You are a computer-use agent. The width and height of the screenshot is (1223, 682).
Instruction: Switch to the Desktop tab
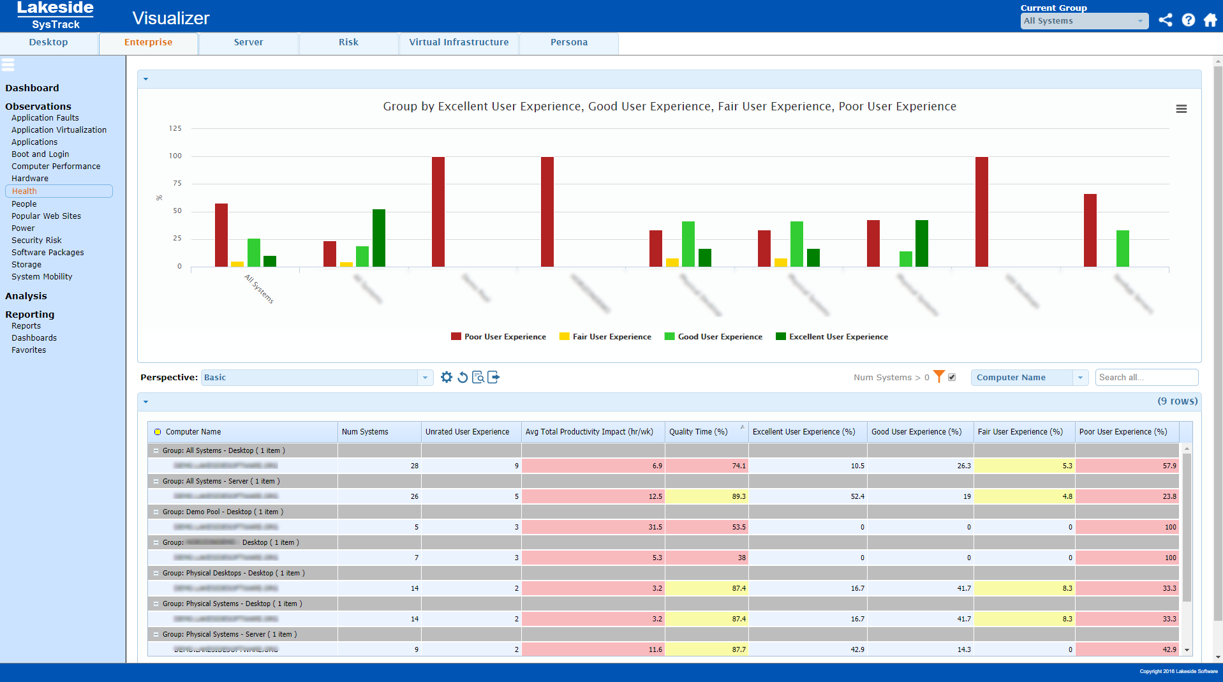click(x=48, y=43)
